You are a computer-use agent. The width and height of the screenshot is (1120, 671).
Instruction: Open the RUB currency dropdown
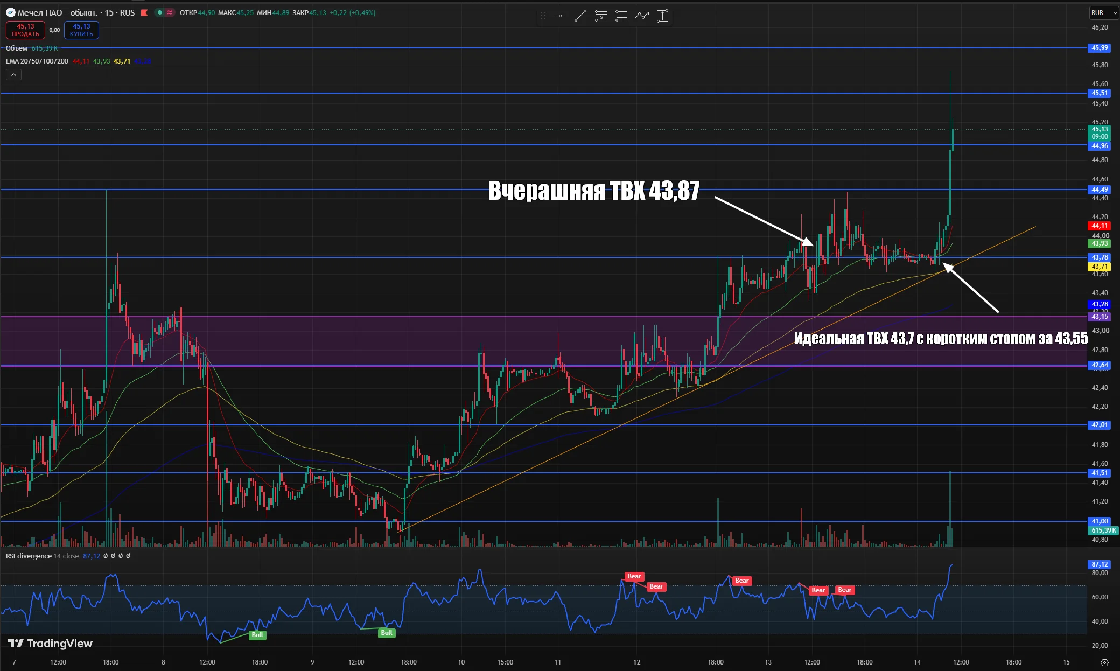pyautogui.click(x=1103, y=12)
